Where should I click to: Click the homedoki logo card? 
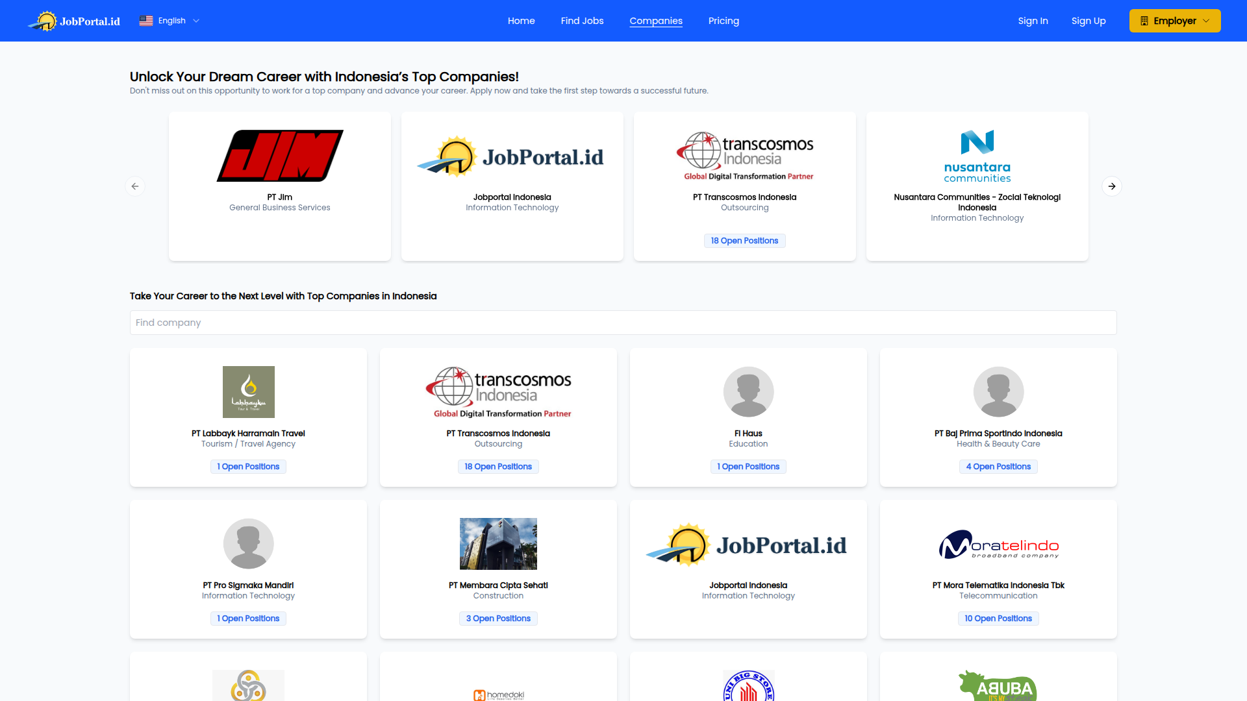click(x=498, y=695)
